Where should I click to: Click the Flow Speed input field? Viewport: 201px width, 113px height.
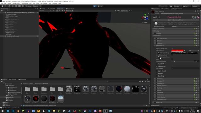click(x=185, y=68)
